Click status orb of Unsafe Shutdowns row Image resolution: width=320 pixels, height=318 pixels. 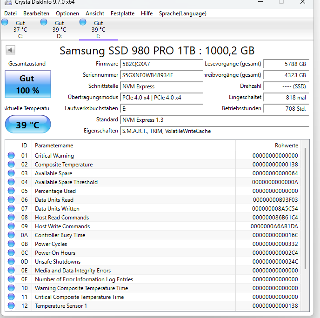click(x=11, y=261)
